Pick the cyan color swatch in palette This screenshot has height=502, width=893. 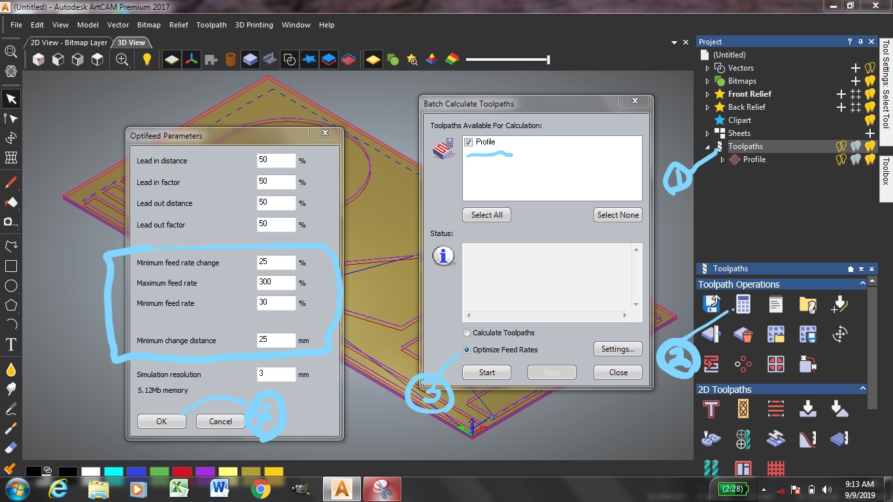[113, 471]
